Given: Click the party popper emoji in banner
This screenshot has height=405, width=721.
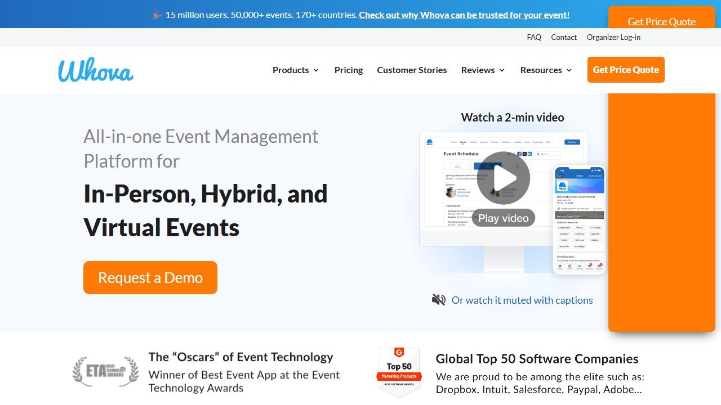Looking at the screenshot, I should [x=157, y=15].
